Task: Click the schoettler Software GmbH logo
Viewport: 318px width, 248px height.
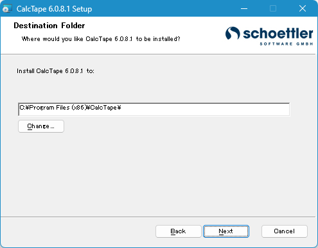Action: (x=269, y=36)
